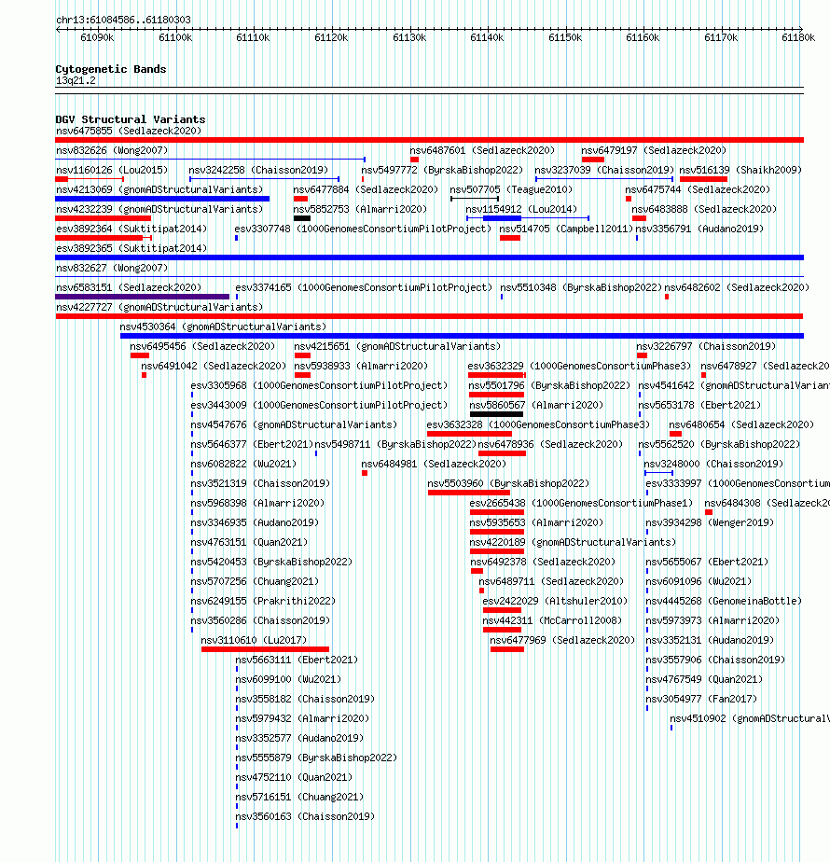
Task: Click esv3632328 Phase3 label
Action: click(x=538, y=425)
